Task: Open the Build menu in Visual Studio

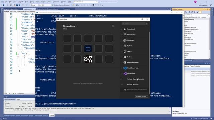Action: point(26,2)
